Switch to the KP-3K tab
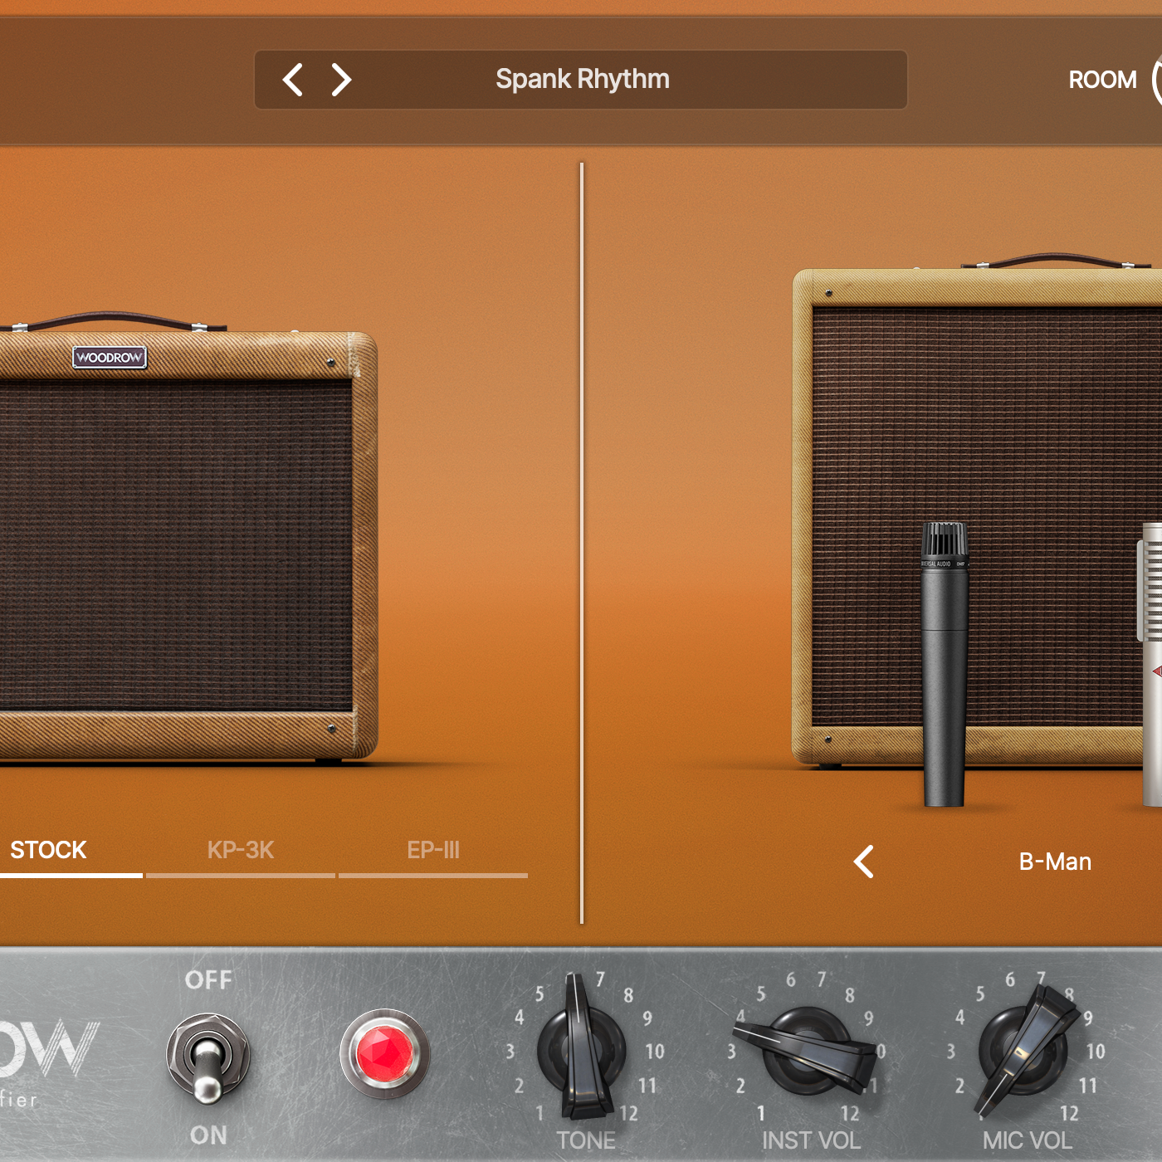1162x1162 pixels. point(238,850)
